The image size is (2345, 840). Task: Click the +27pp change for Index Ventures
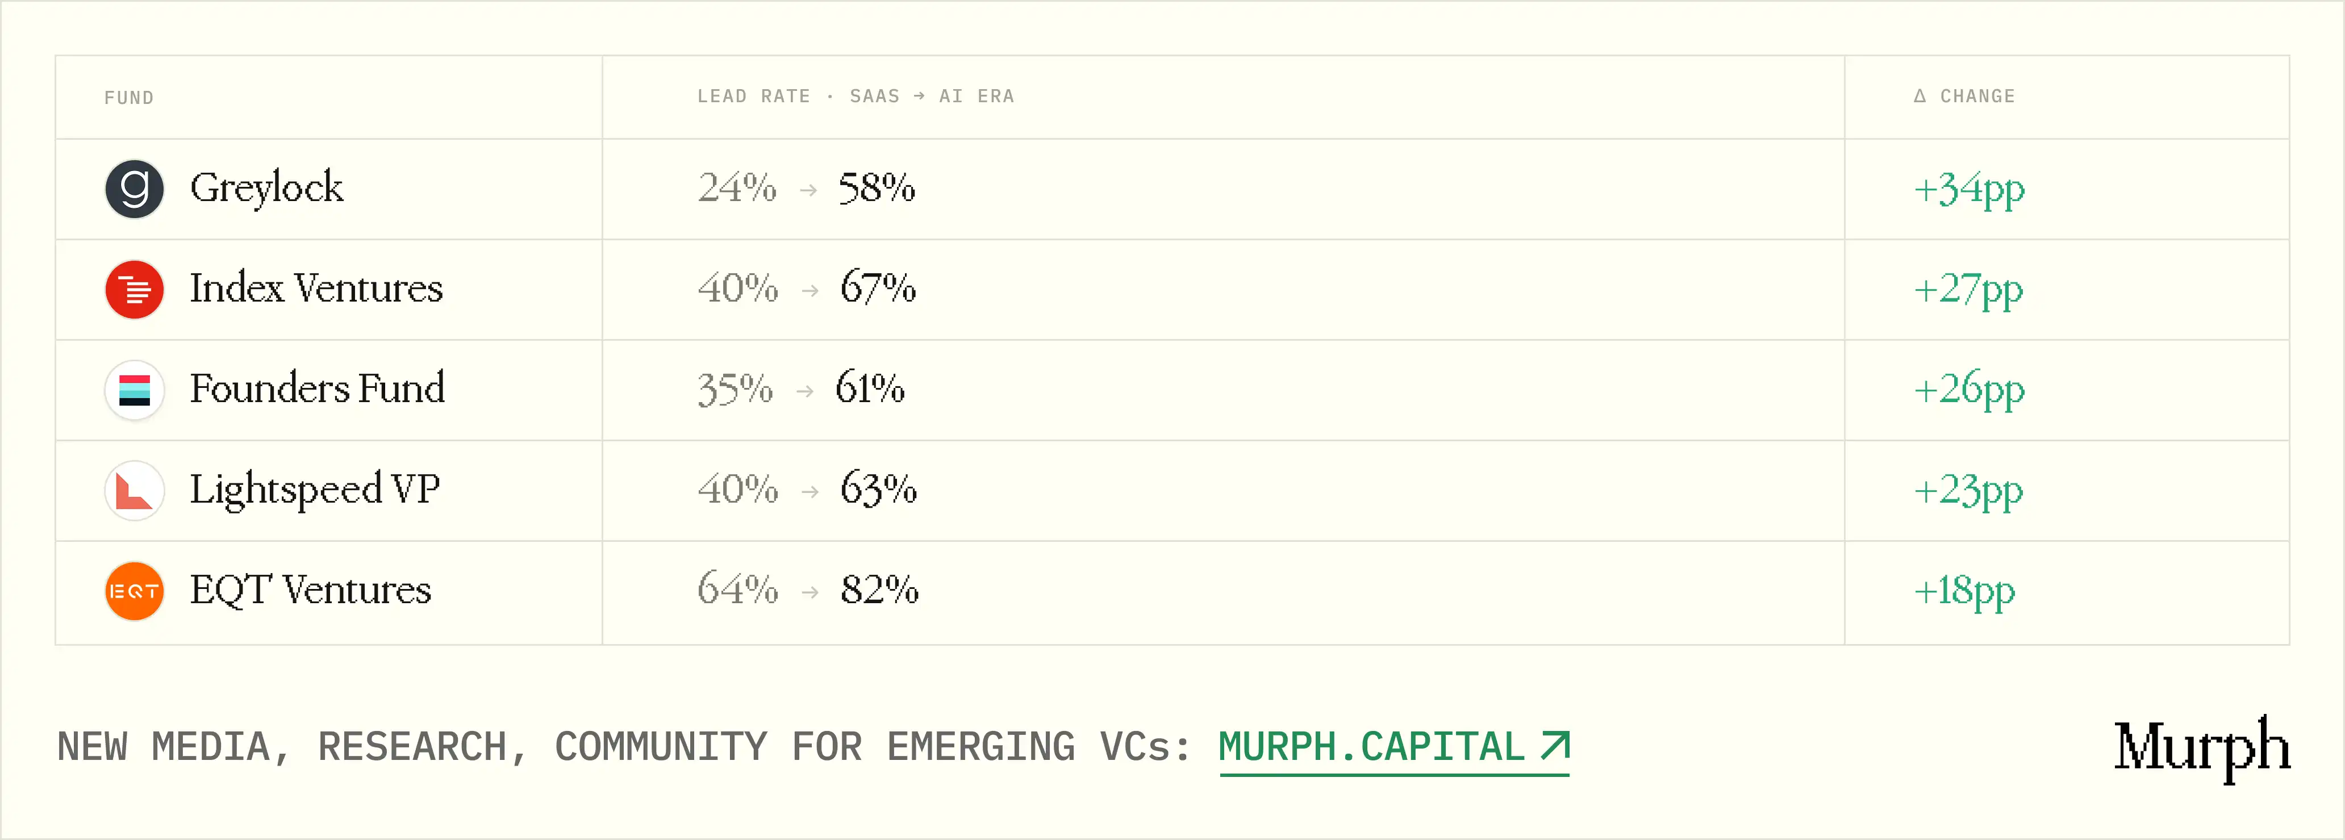[x=1968, y=290]
